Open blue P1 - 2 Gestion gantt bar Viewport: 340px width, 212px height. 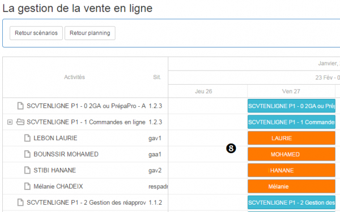point(291,202)
